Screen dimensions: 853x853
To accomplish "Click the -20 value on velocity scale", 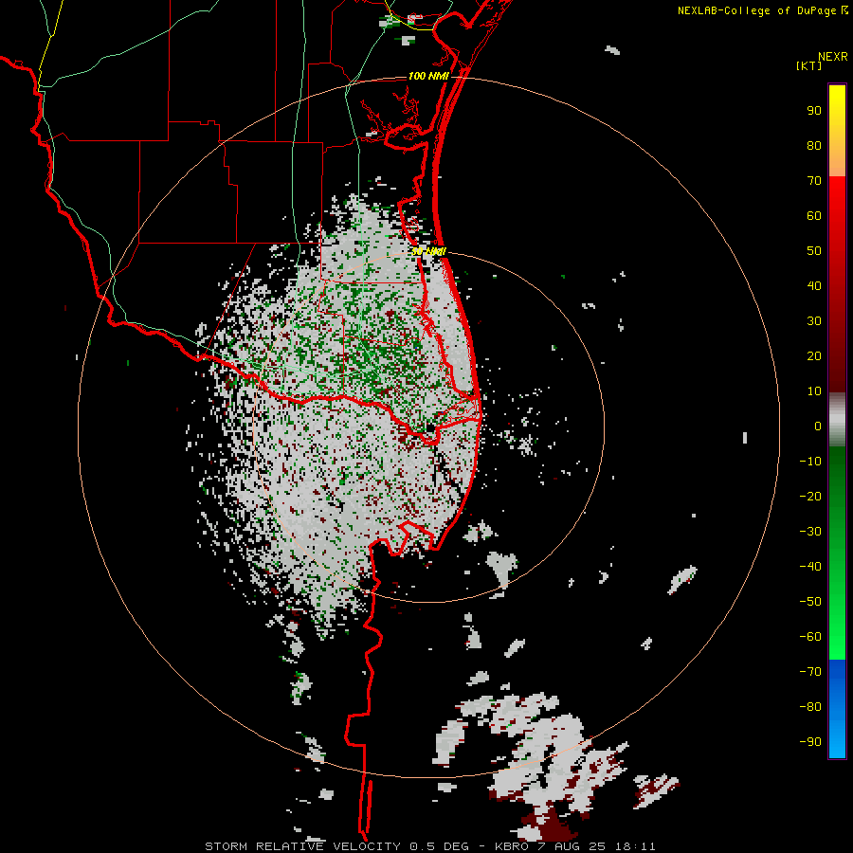I will pyautogui.click(x=810, y=497).
